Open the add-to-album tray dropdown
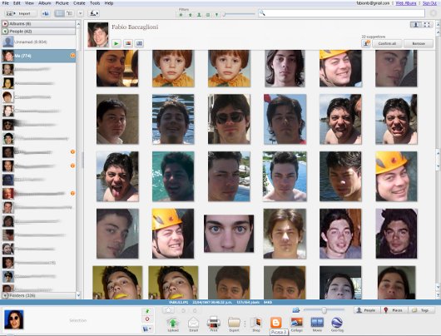Viewport: 441px width, 336px height. (x=147, y=329)
